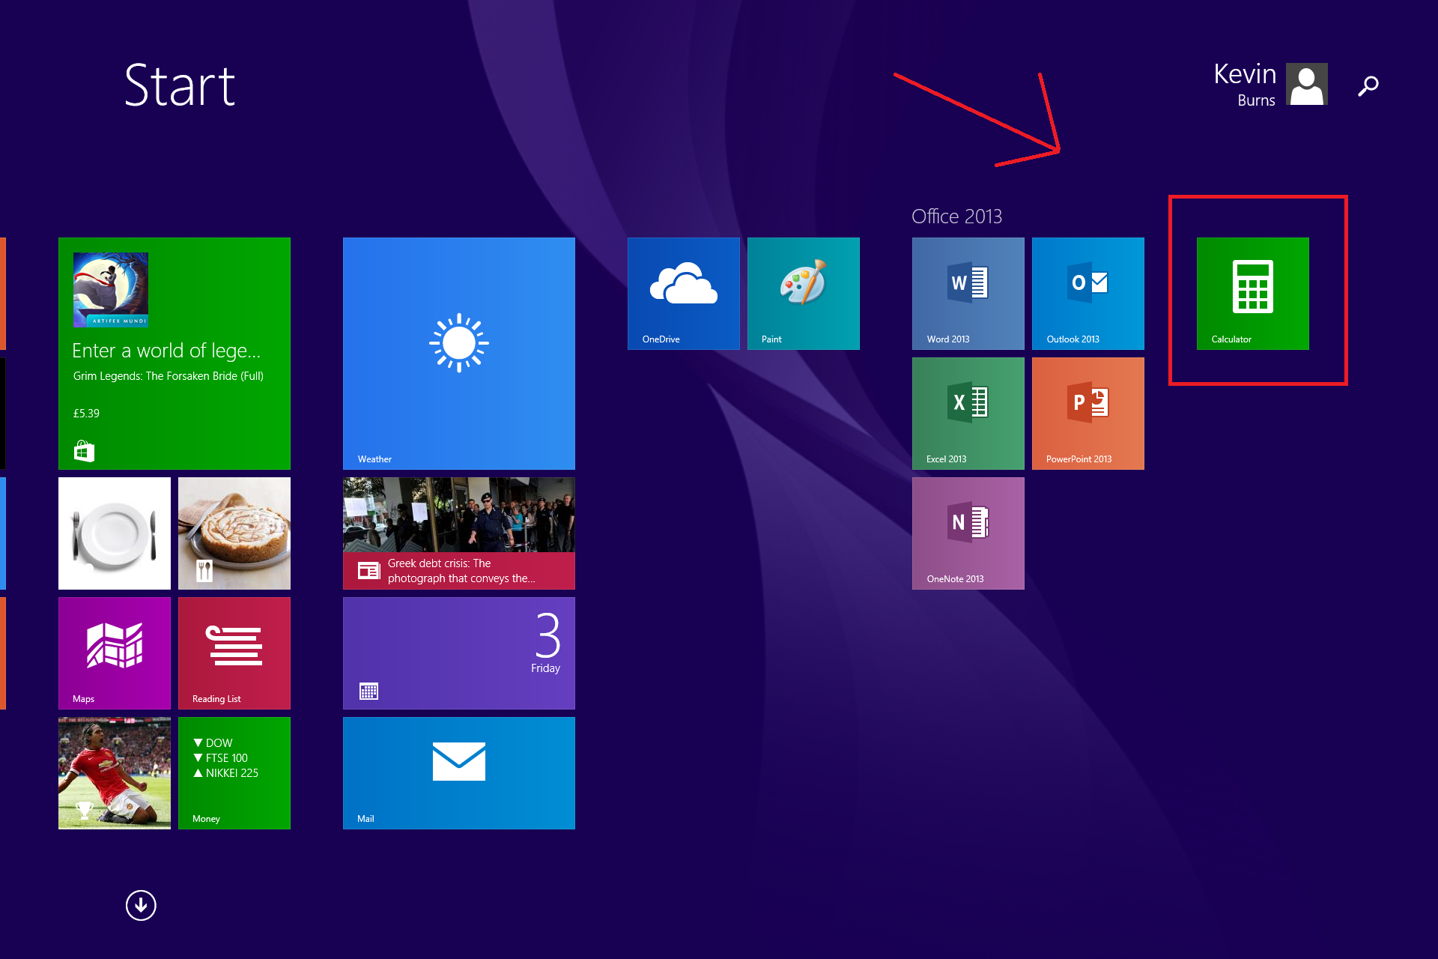1438x959 pixels.
Task: Open the Kevin Burns account picture menu
Action: click(x=1306, y=84)
